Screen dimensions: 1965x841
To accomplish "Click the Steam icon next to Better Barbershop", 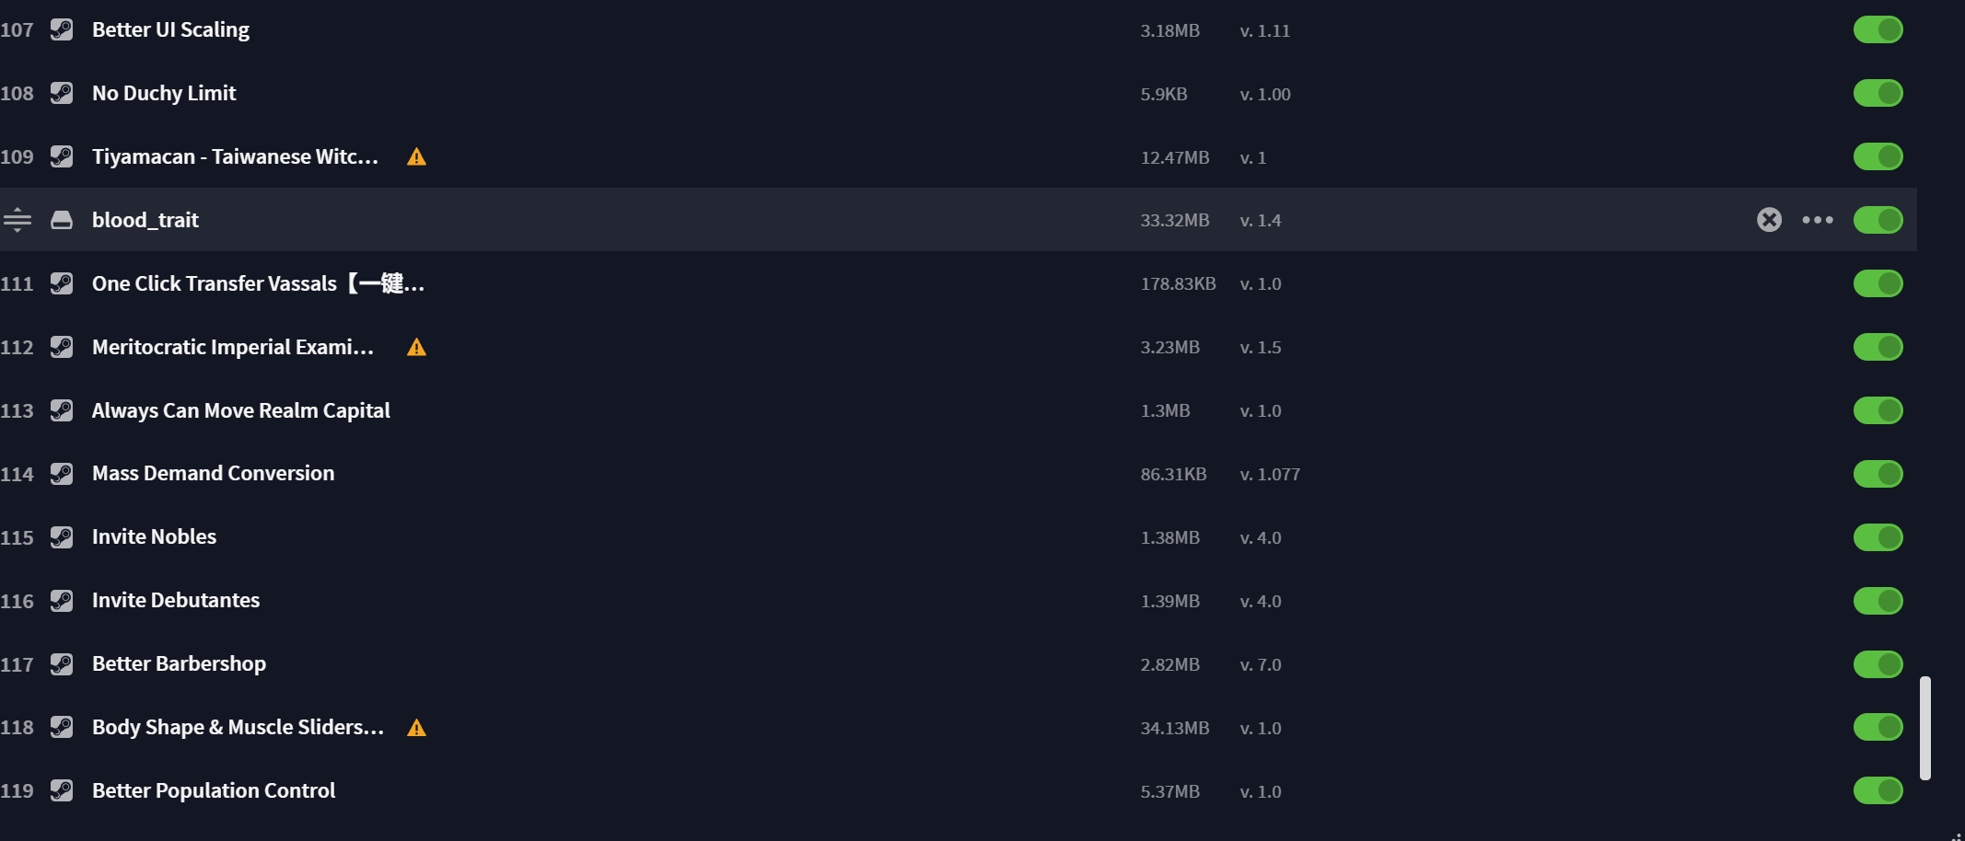I will click(62, 664).
